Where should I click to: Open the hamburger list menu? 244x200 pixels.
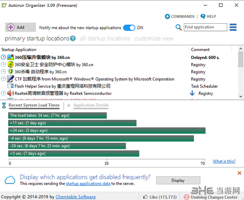coord(233,27)
